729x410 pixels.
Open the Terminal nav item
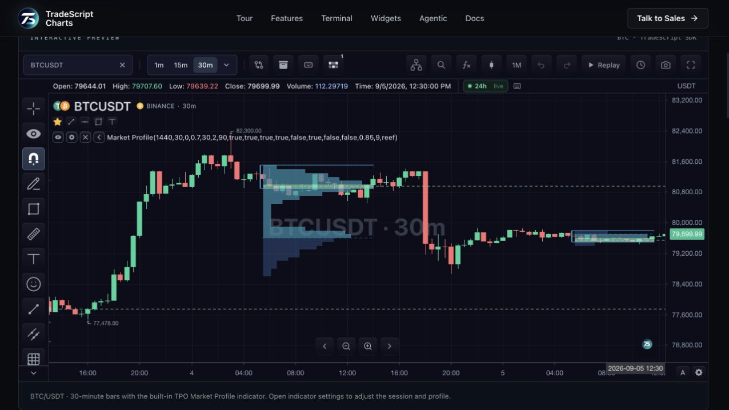(x=337, y=18)
